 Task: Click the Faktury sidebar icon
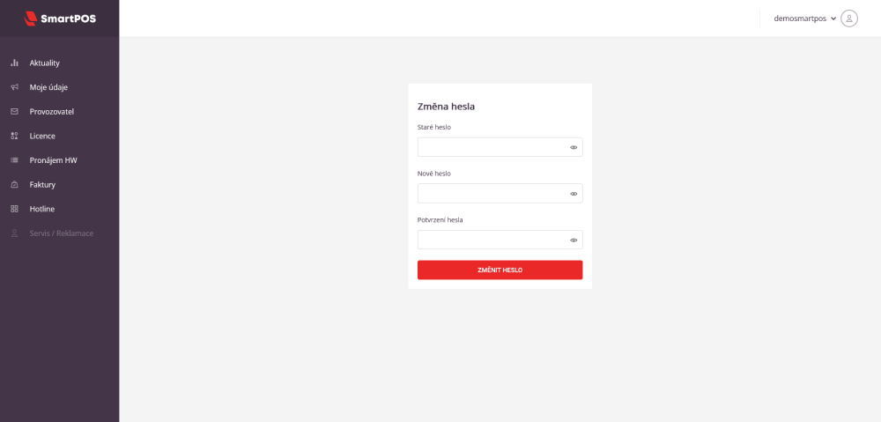(x=14, y=185)
